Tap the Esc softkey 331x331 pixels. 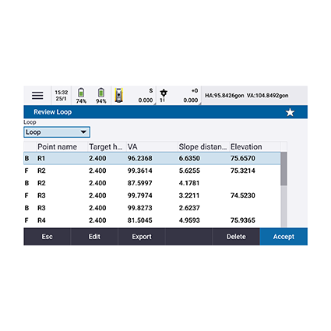click(47, 237)
